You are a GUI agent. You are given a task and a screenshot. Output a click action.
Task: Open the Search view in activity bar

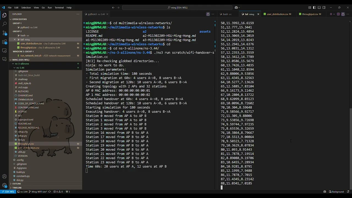point(4,24)
